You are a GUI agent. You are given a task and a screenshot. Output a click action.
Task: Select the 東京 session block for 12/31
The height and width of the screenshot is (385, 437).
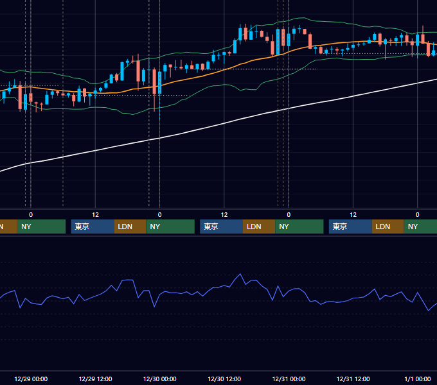click(x=350, y=227)
